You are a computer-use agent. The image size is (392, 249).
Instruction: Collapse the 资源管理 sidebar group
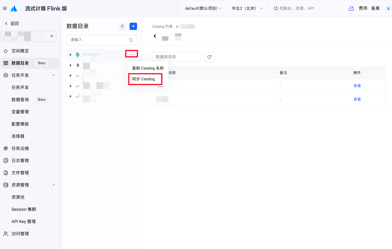click(54, 185)
